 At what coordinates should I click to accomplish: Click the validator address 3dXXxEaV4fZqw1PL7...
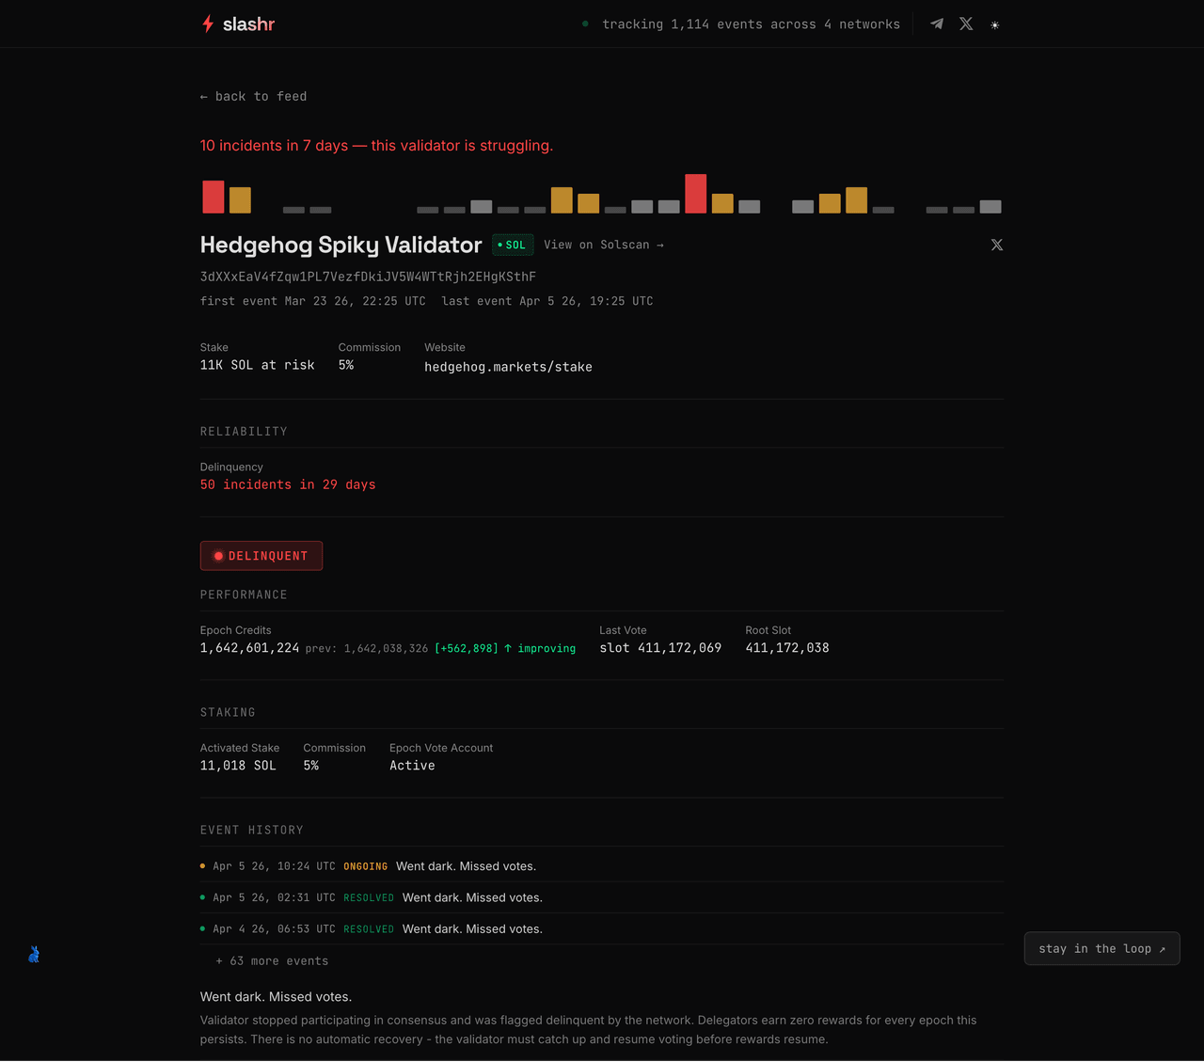[368, 277]
